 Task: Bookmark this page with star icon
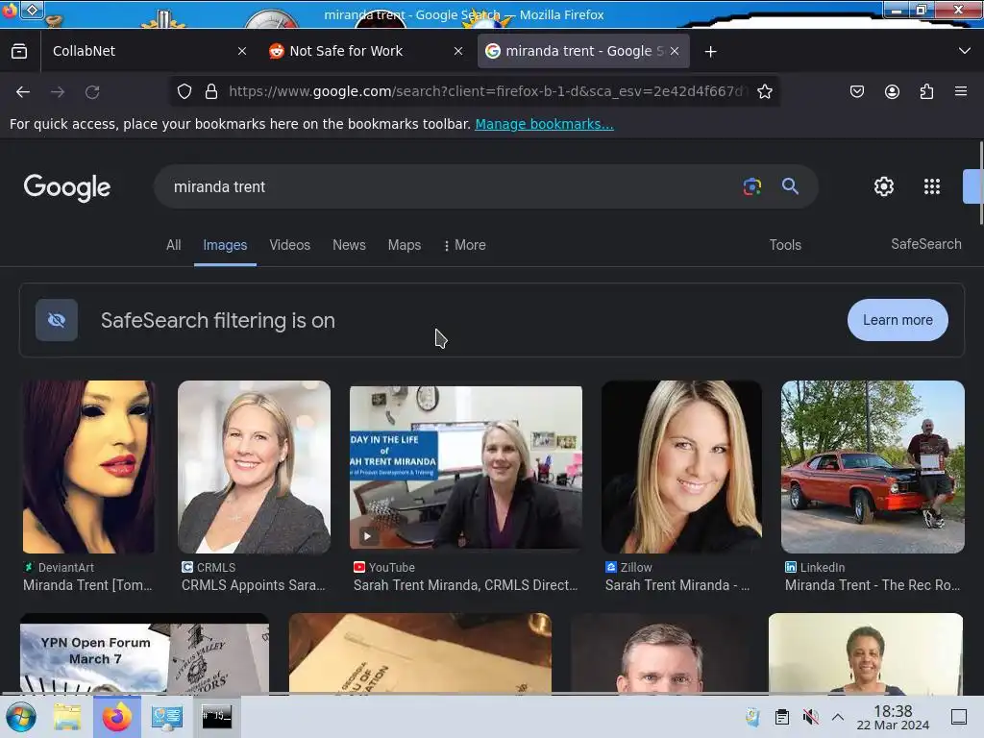[x=764, y=91]
